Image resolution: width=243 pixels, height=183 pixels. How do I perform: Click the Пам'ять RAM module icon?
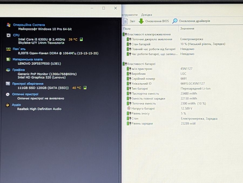8,49
